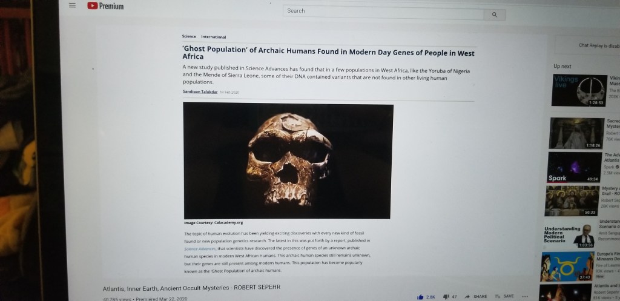Open the Vikings live video thumbnail

pyautogui.click(x=579, y=91)
